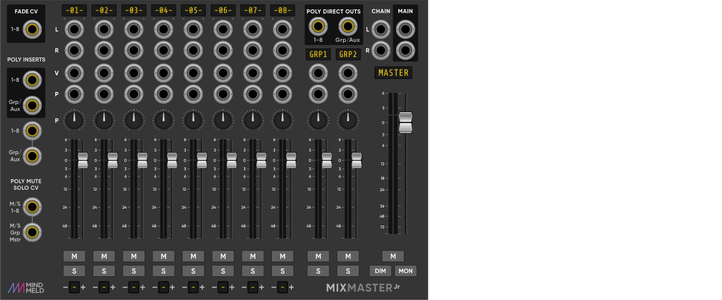The image size is (722, 300).
Task: Click the M/S Grp Mstr jack
Action: (33, 232)
